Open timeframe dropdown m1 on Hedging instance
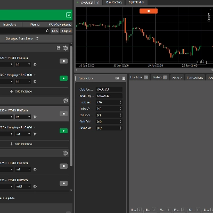This screenshot has height=213, width=213. coord(23,134)
